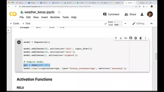Click the Disk usage bar
Screen dimensions: 164x92
click(x=118, y=25)
